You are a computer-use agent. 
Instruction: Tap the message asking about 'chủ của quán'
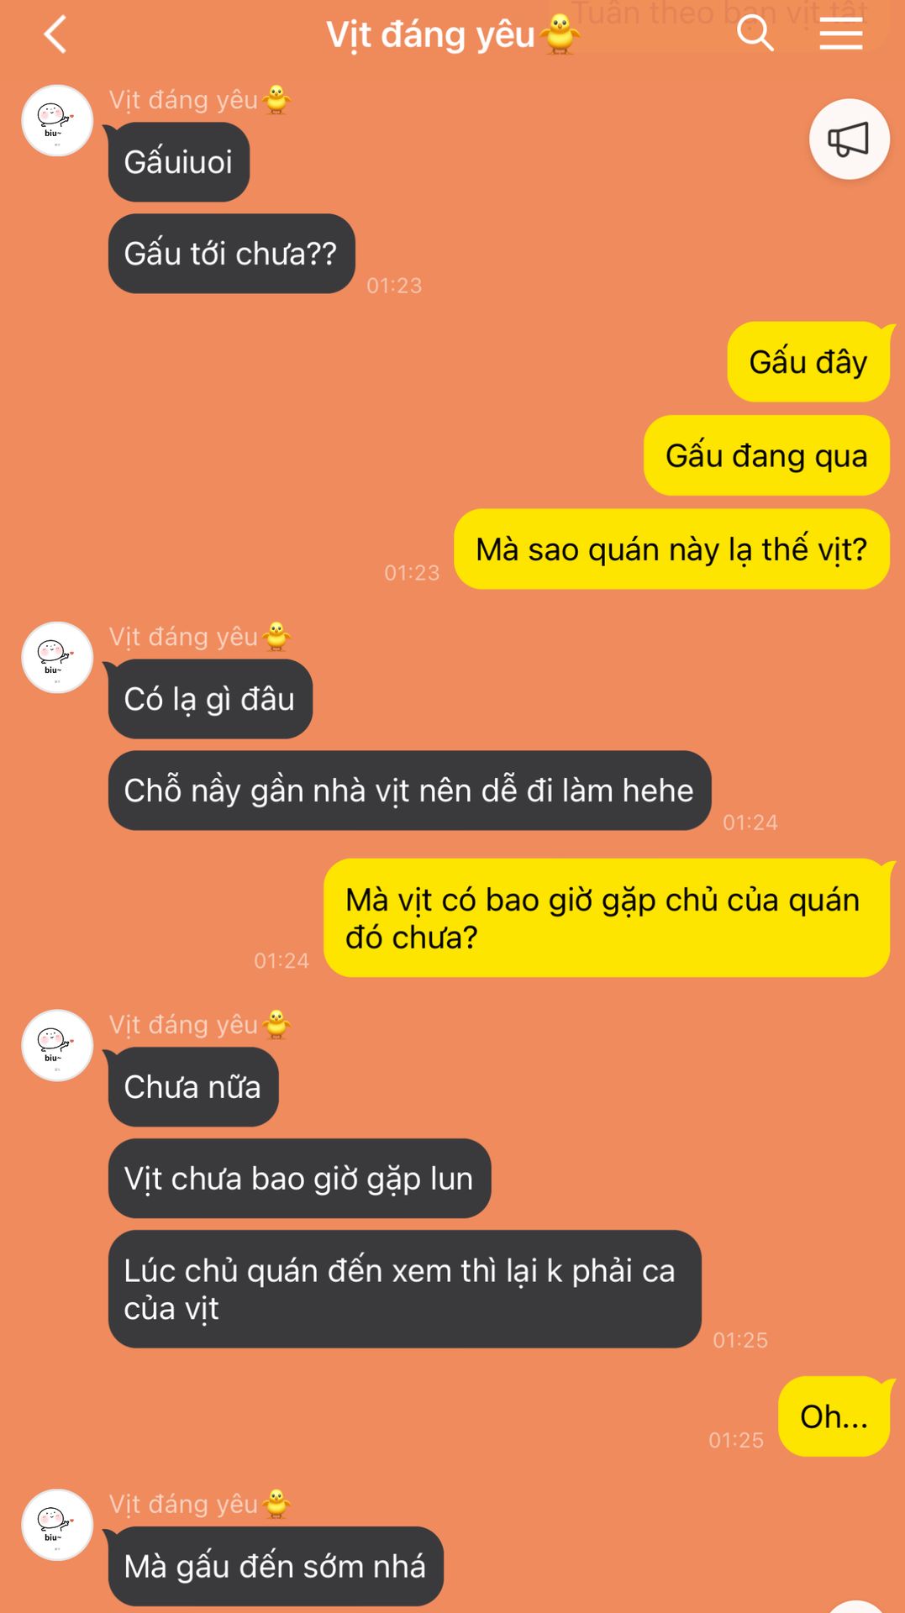pos(607,918)
